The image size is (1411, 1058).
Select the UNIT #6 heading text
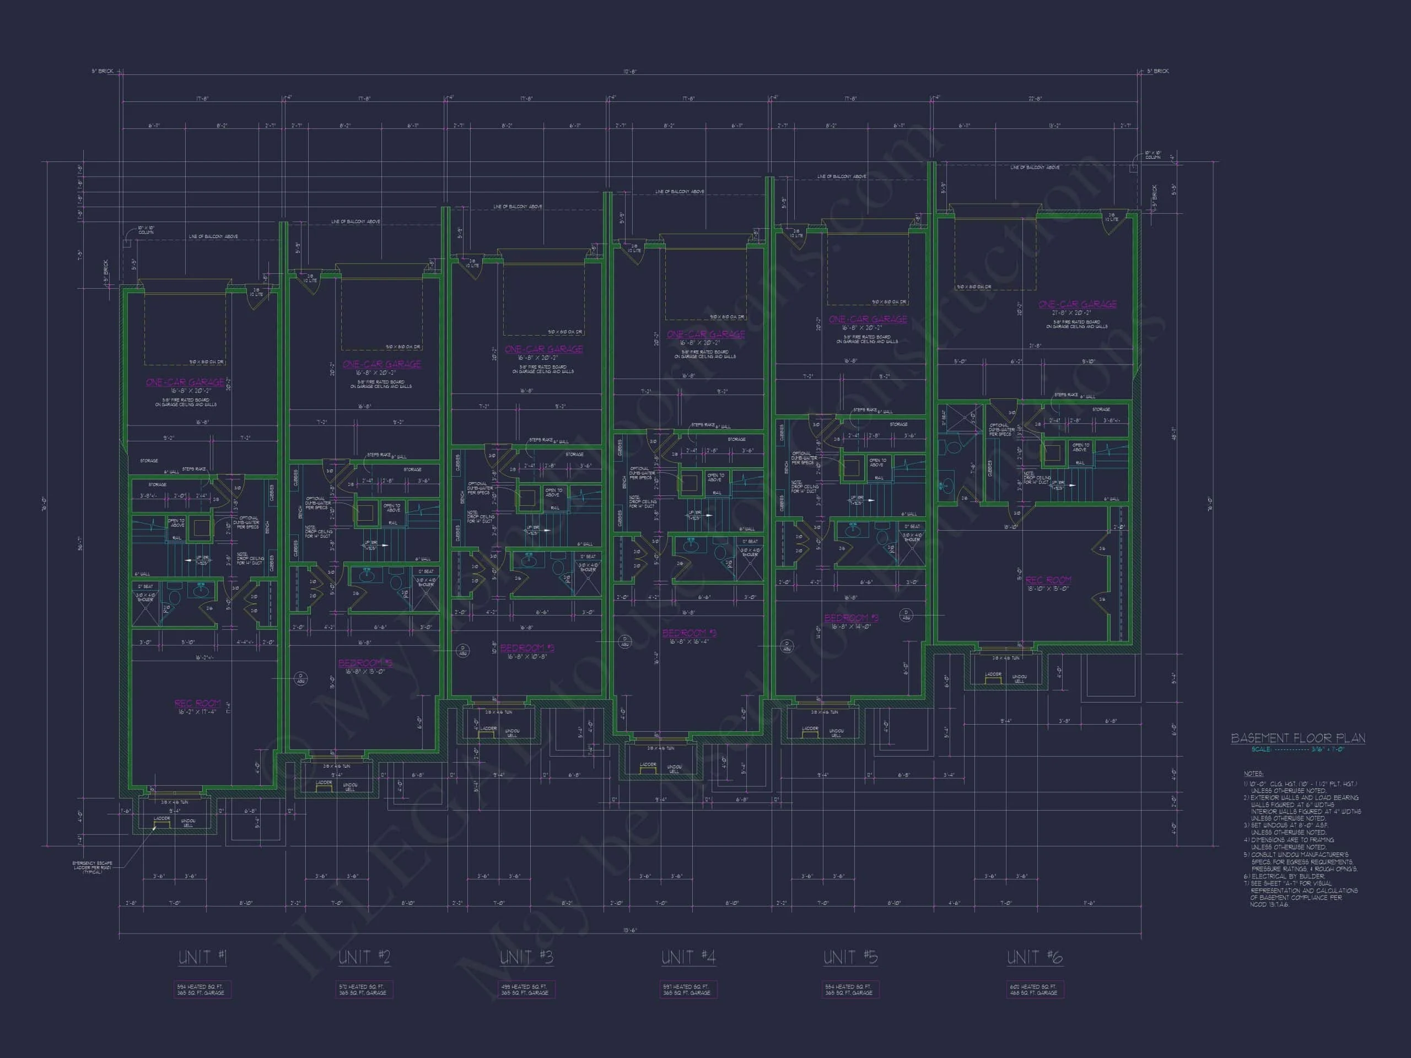1035,957
